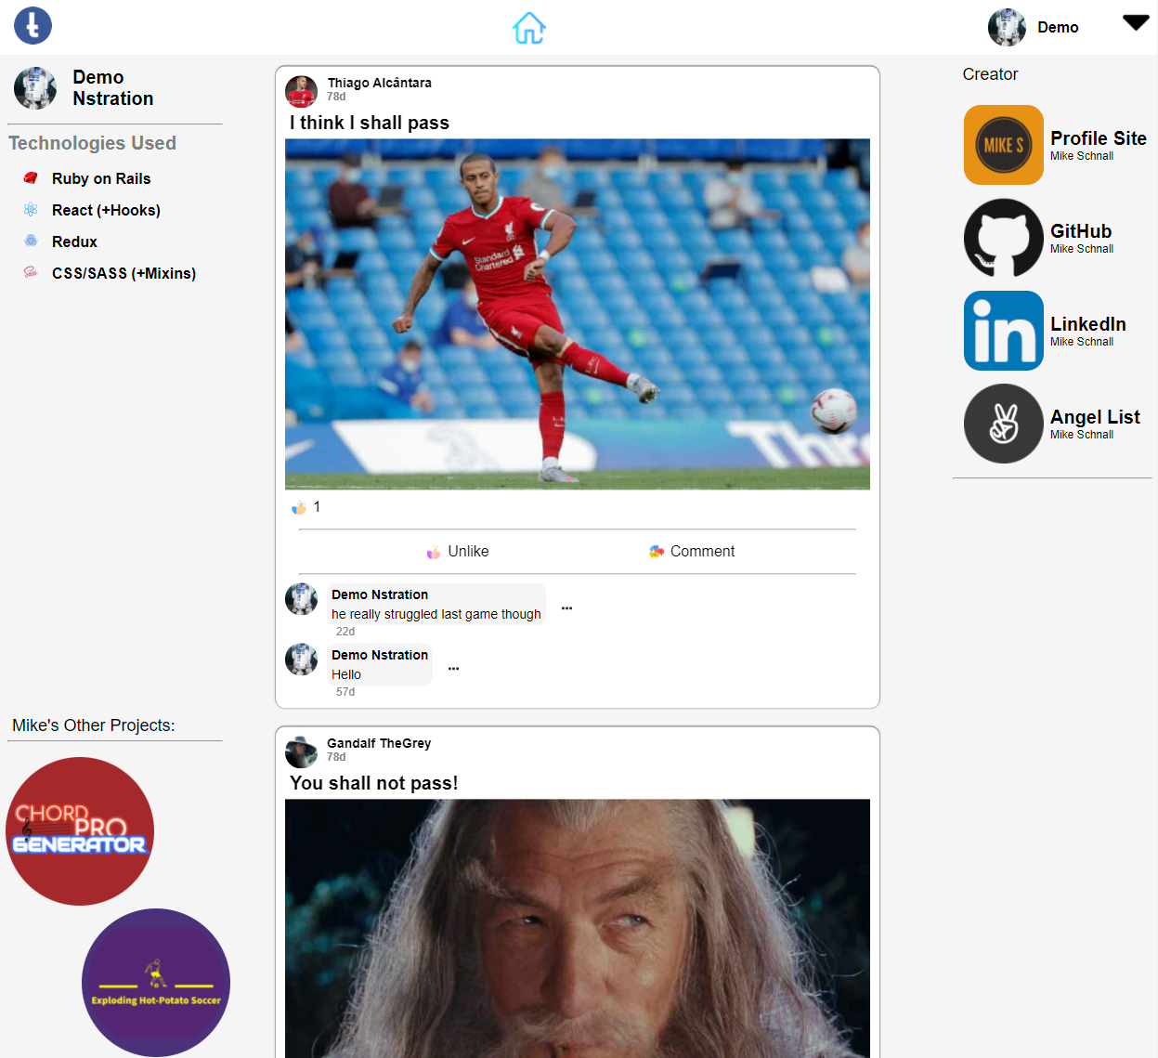Comment on the Thiago Alcântara post

pos(692,552)
